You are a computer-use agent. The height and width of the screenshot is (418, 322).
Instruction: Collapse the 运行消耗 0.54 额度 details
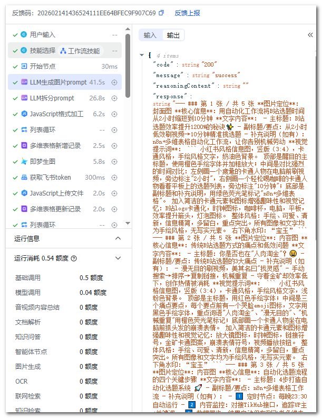pos(118,258)
